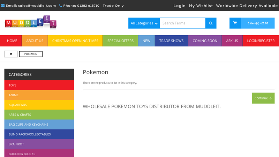Open the All Categories dropdown
The width and height of the screenshot is (279, 157).
(144, 23)
